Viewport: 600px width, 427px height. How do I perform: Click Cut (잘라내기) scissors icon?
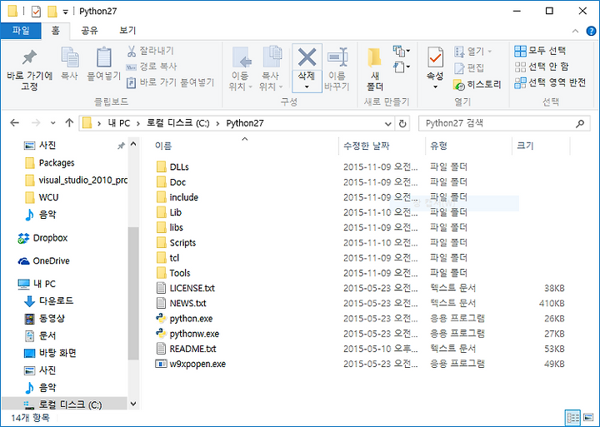tap(132, 51)
